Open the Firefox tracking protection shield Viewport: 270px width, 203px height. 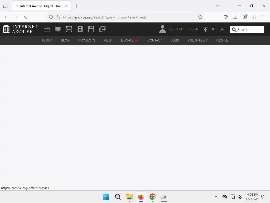coord(51,17)
